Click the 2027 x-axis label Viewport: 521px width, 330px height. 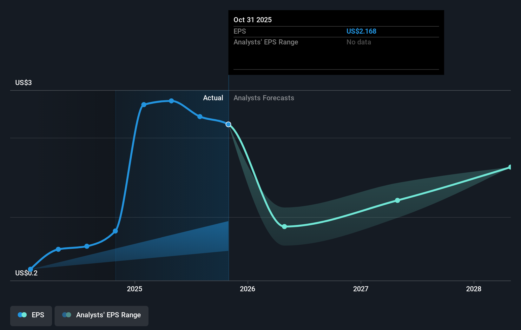(361, 289)
